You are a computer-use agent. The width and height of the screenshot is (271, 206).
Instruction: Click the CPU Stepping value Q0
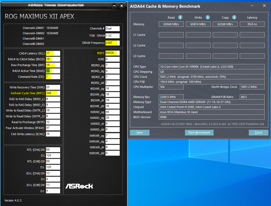click(211, 72)
